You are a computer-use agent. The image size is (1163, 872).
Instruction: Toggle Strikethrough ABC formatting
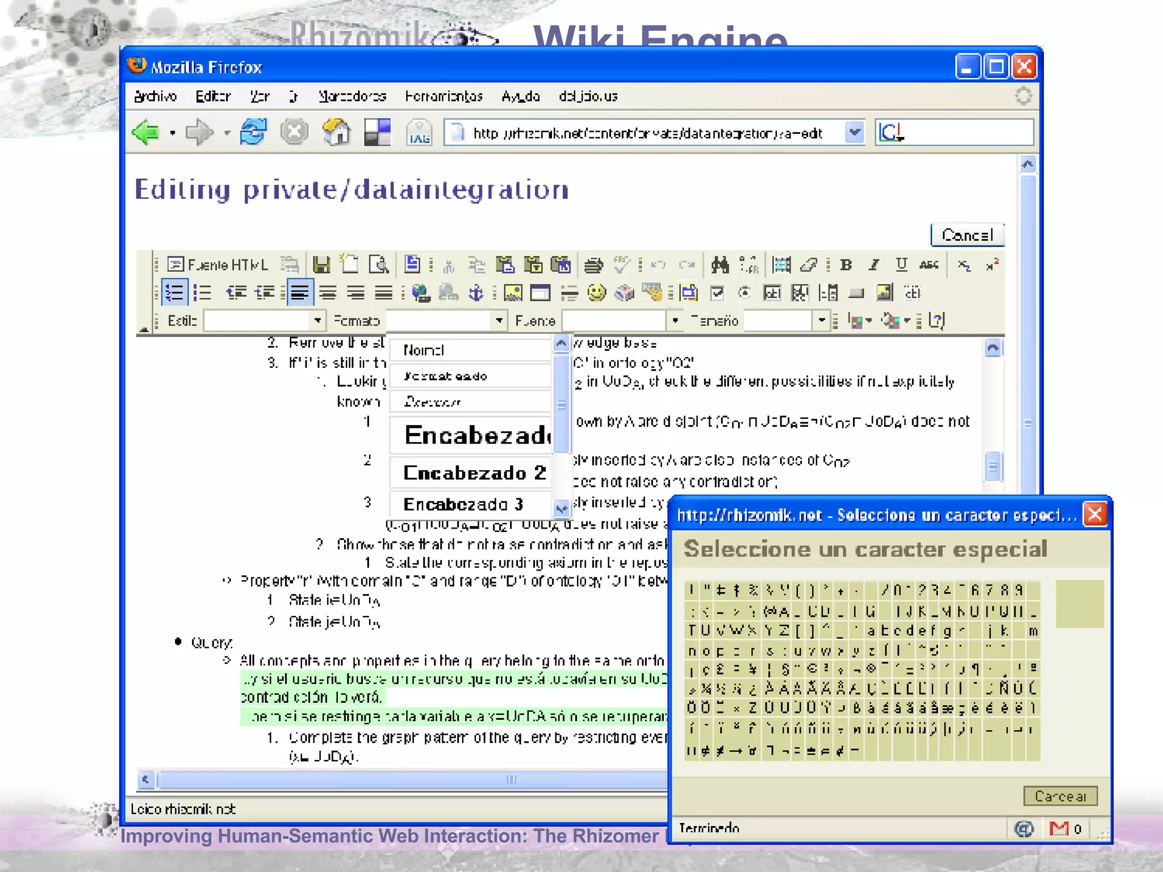click(929, 265)
